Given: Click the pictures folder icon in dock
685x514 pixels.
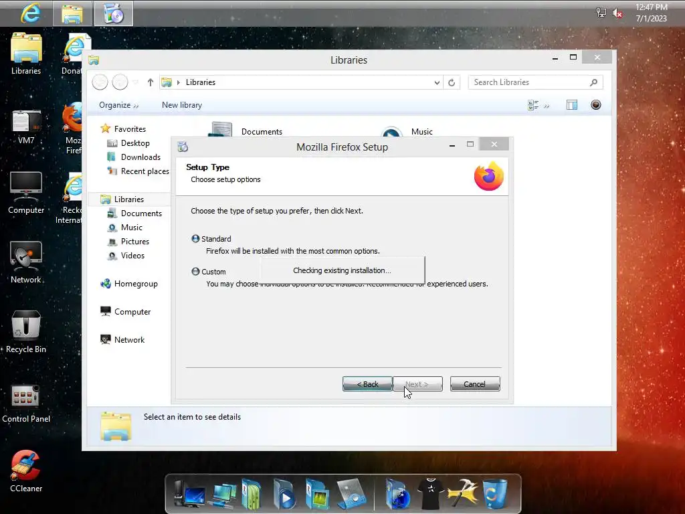Looking at the screenshot, I should (318, 495).
